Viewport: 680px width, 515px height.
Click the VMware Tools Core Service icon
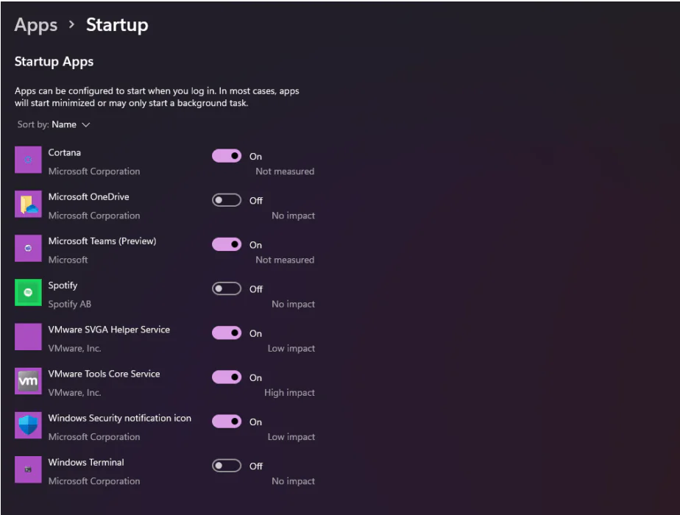point(28,381)
